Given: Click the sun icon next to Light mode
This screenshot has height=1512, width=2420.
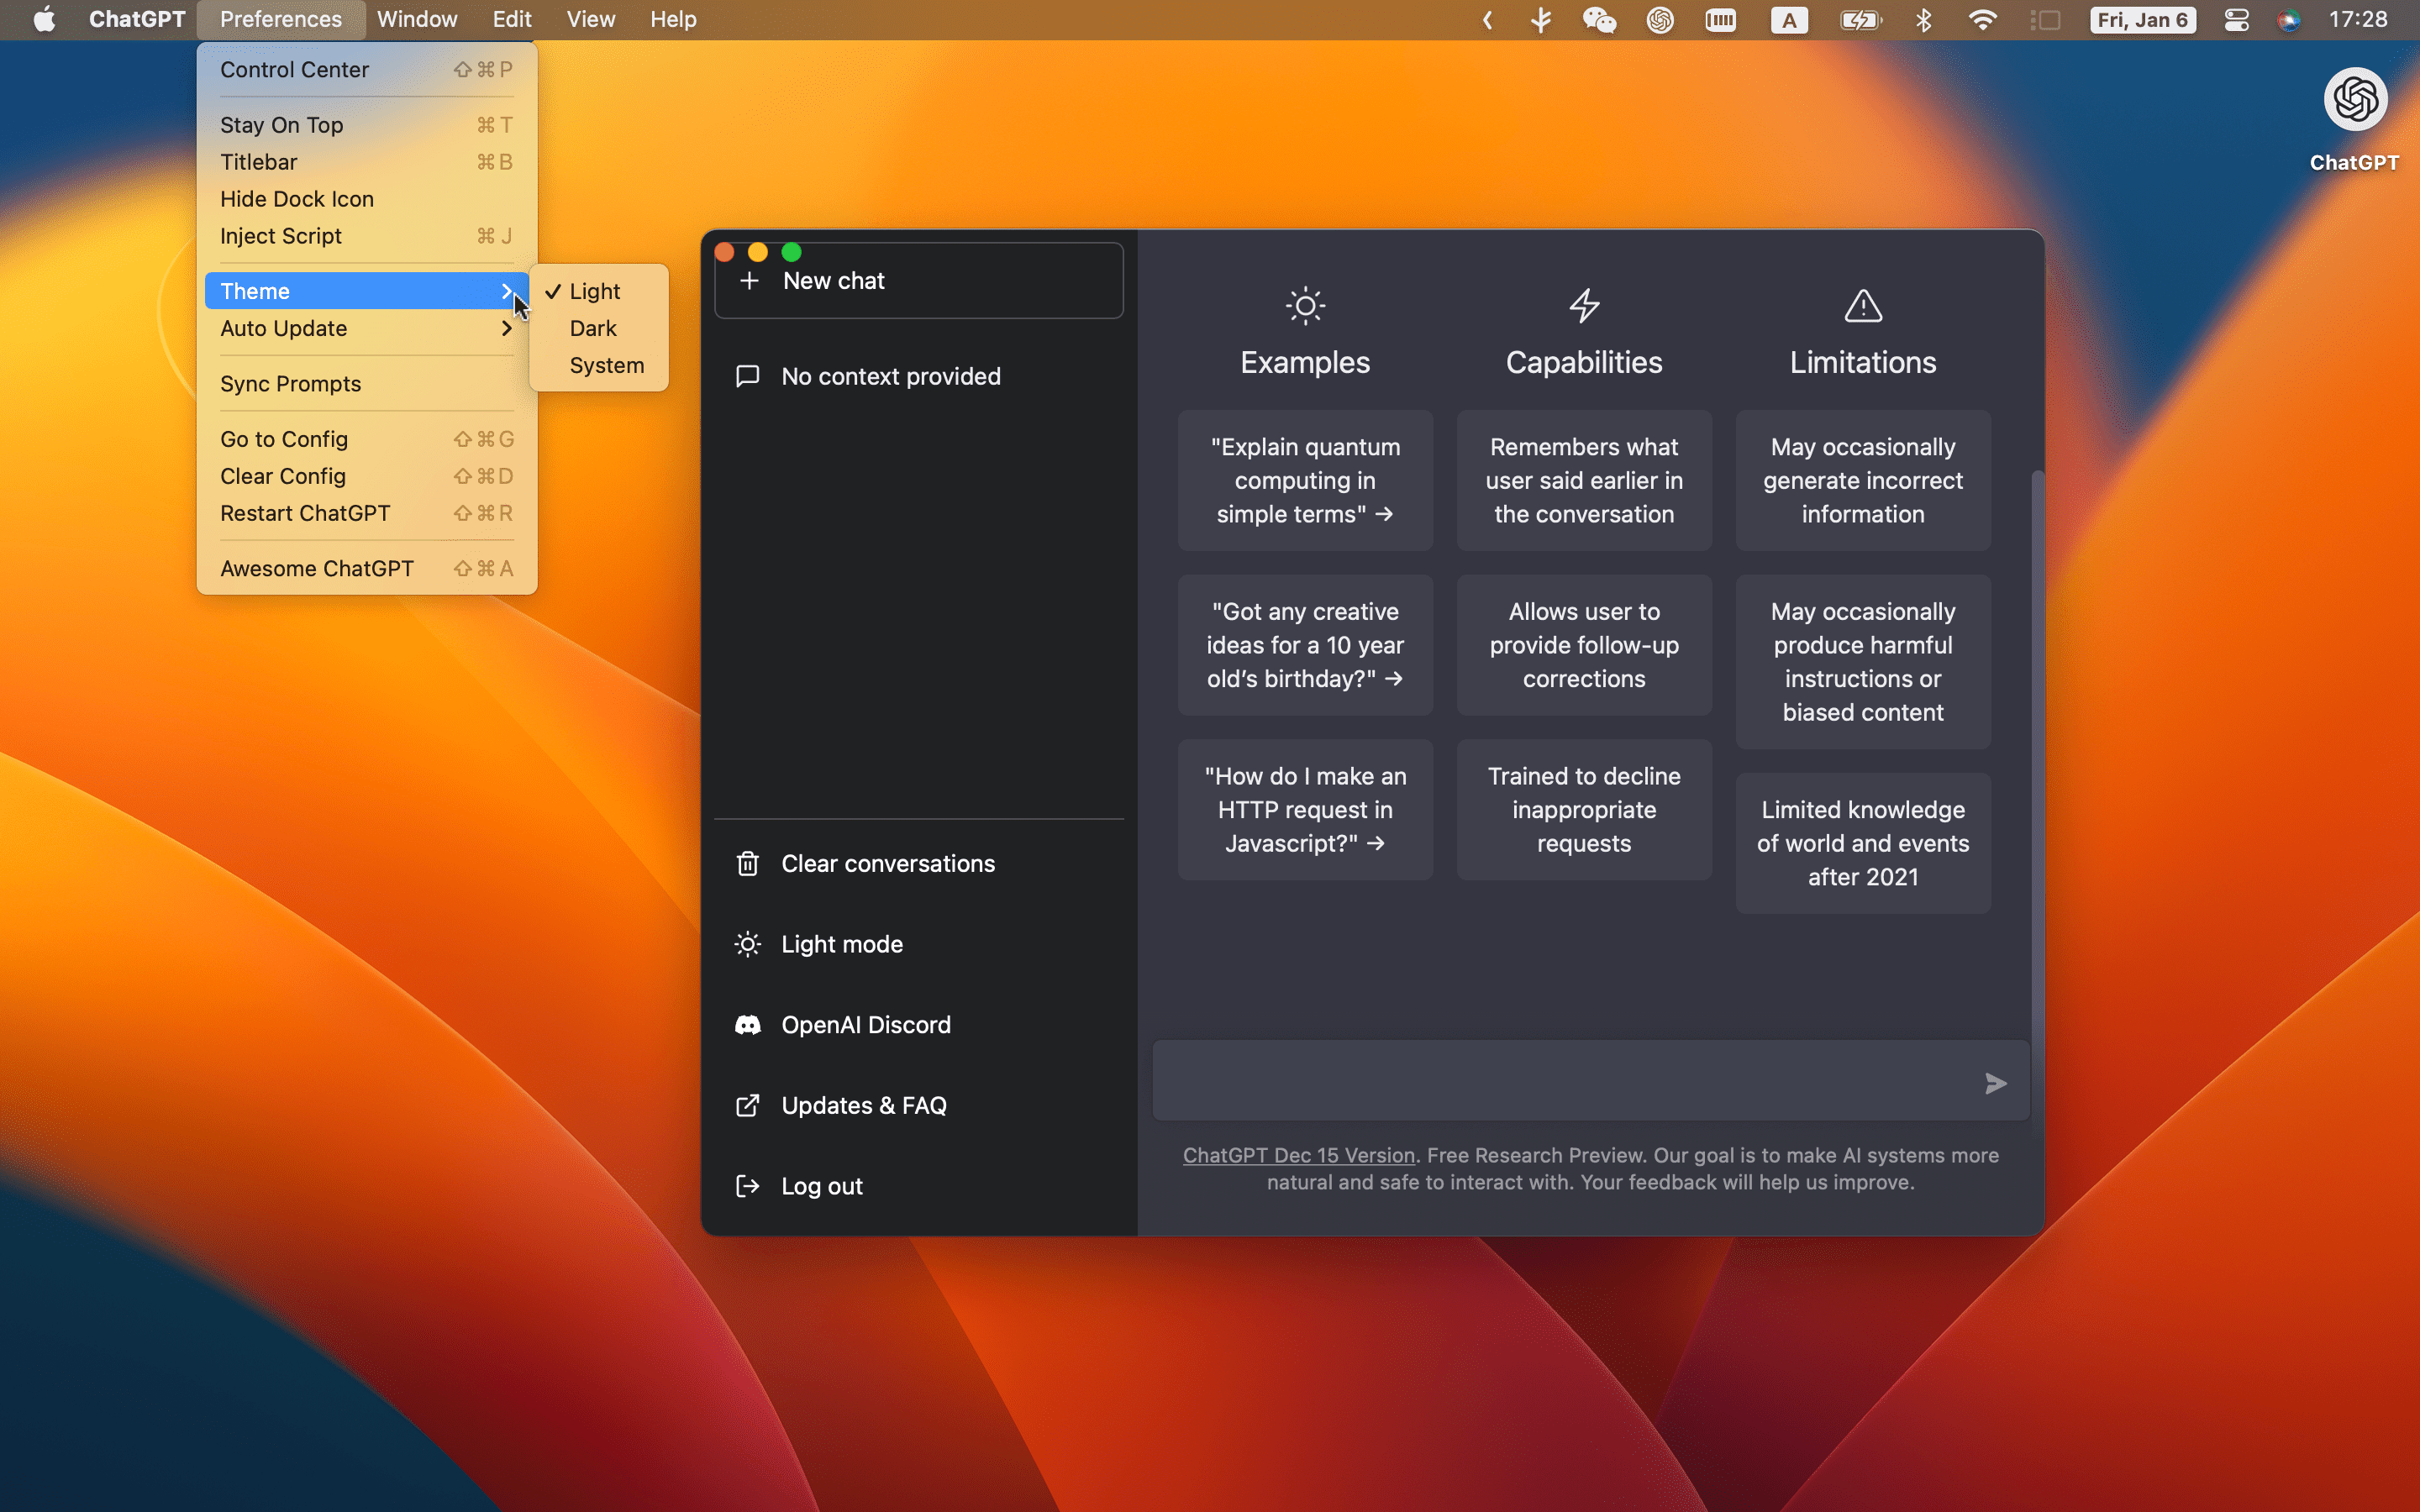Looking at the screenshot, I should tap(747, 944).
